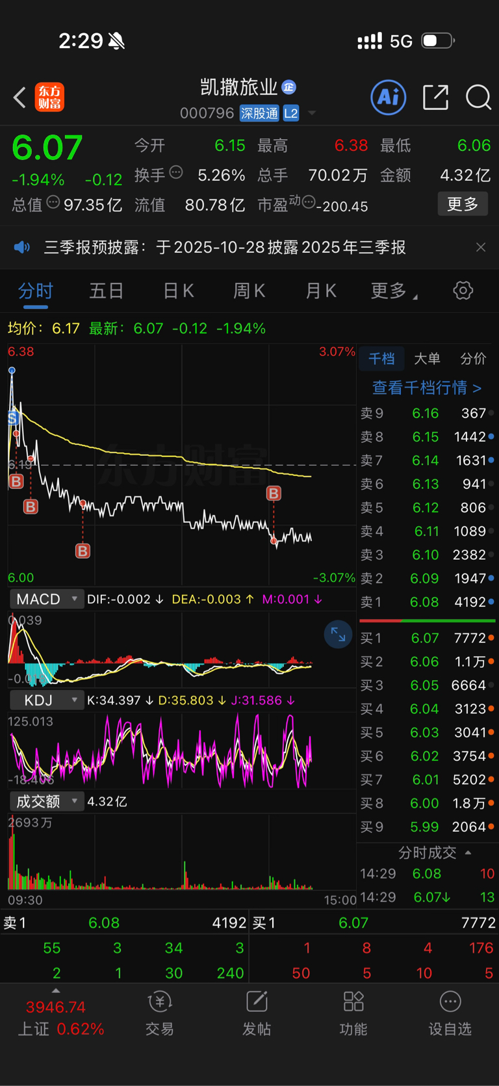Open the search magnifier icon
Viewport: 499px width, 1086px height.
click(478, 98)
